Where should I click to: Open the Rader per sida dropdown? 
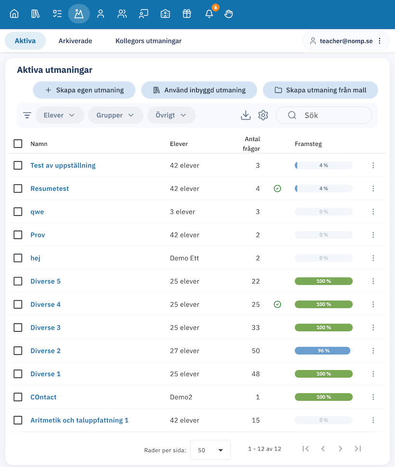[211, 450]
